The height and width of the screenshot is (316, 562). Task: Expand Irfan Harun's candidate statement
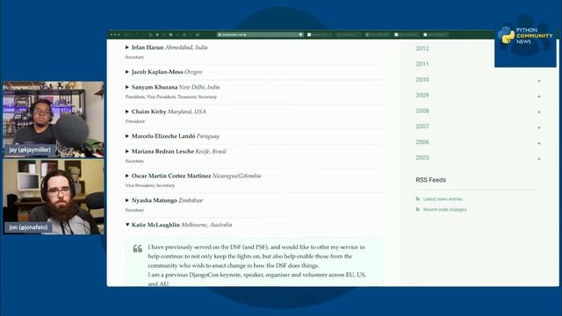(126, 47)
